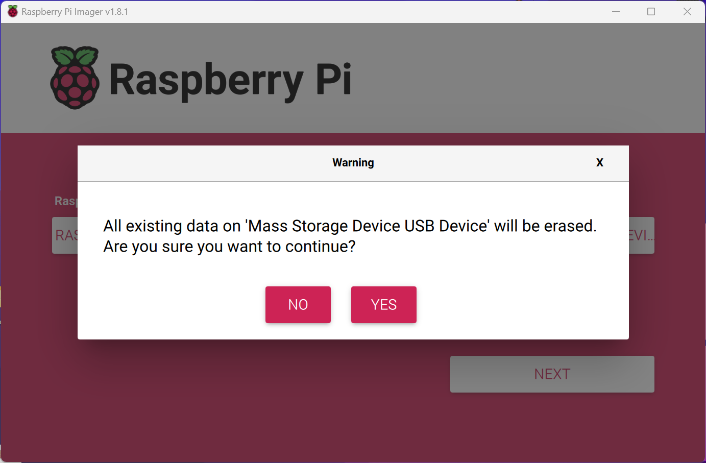Click the partially visible "Rasp" label
The height and width of the screenshot is (463, 706).
pyautogui.click(x=65, y=201)
